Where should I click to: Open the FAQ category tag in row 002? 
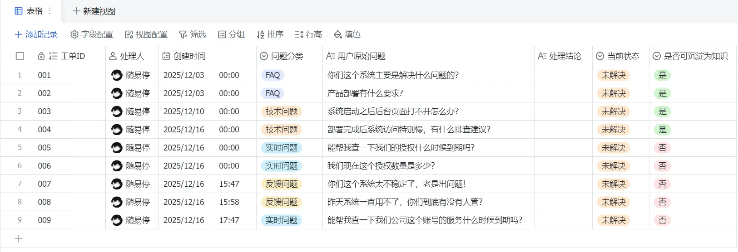tap(272, 93)
